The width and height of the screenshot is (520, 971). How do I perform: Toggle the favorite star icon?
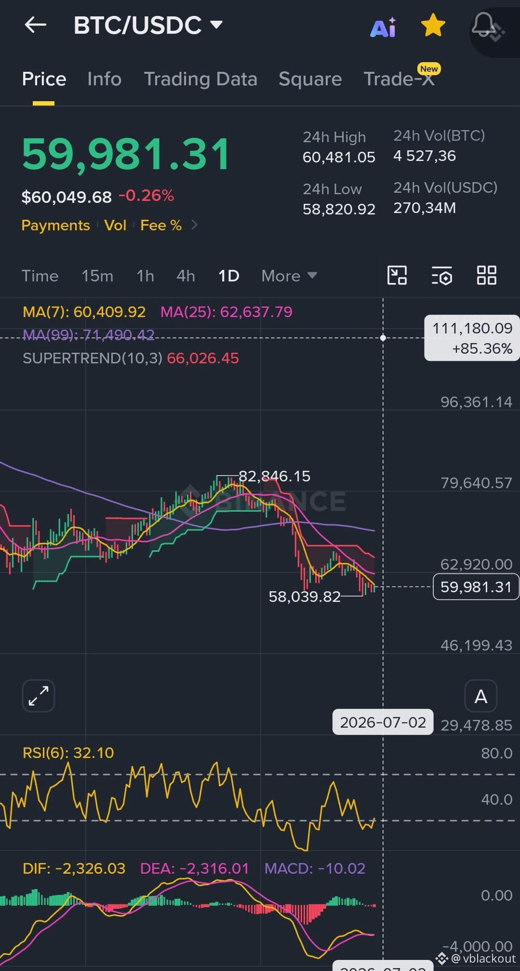(x=433, y=25)
